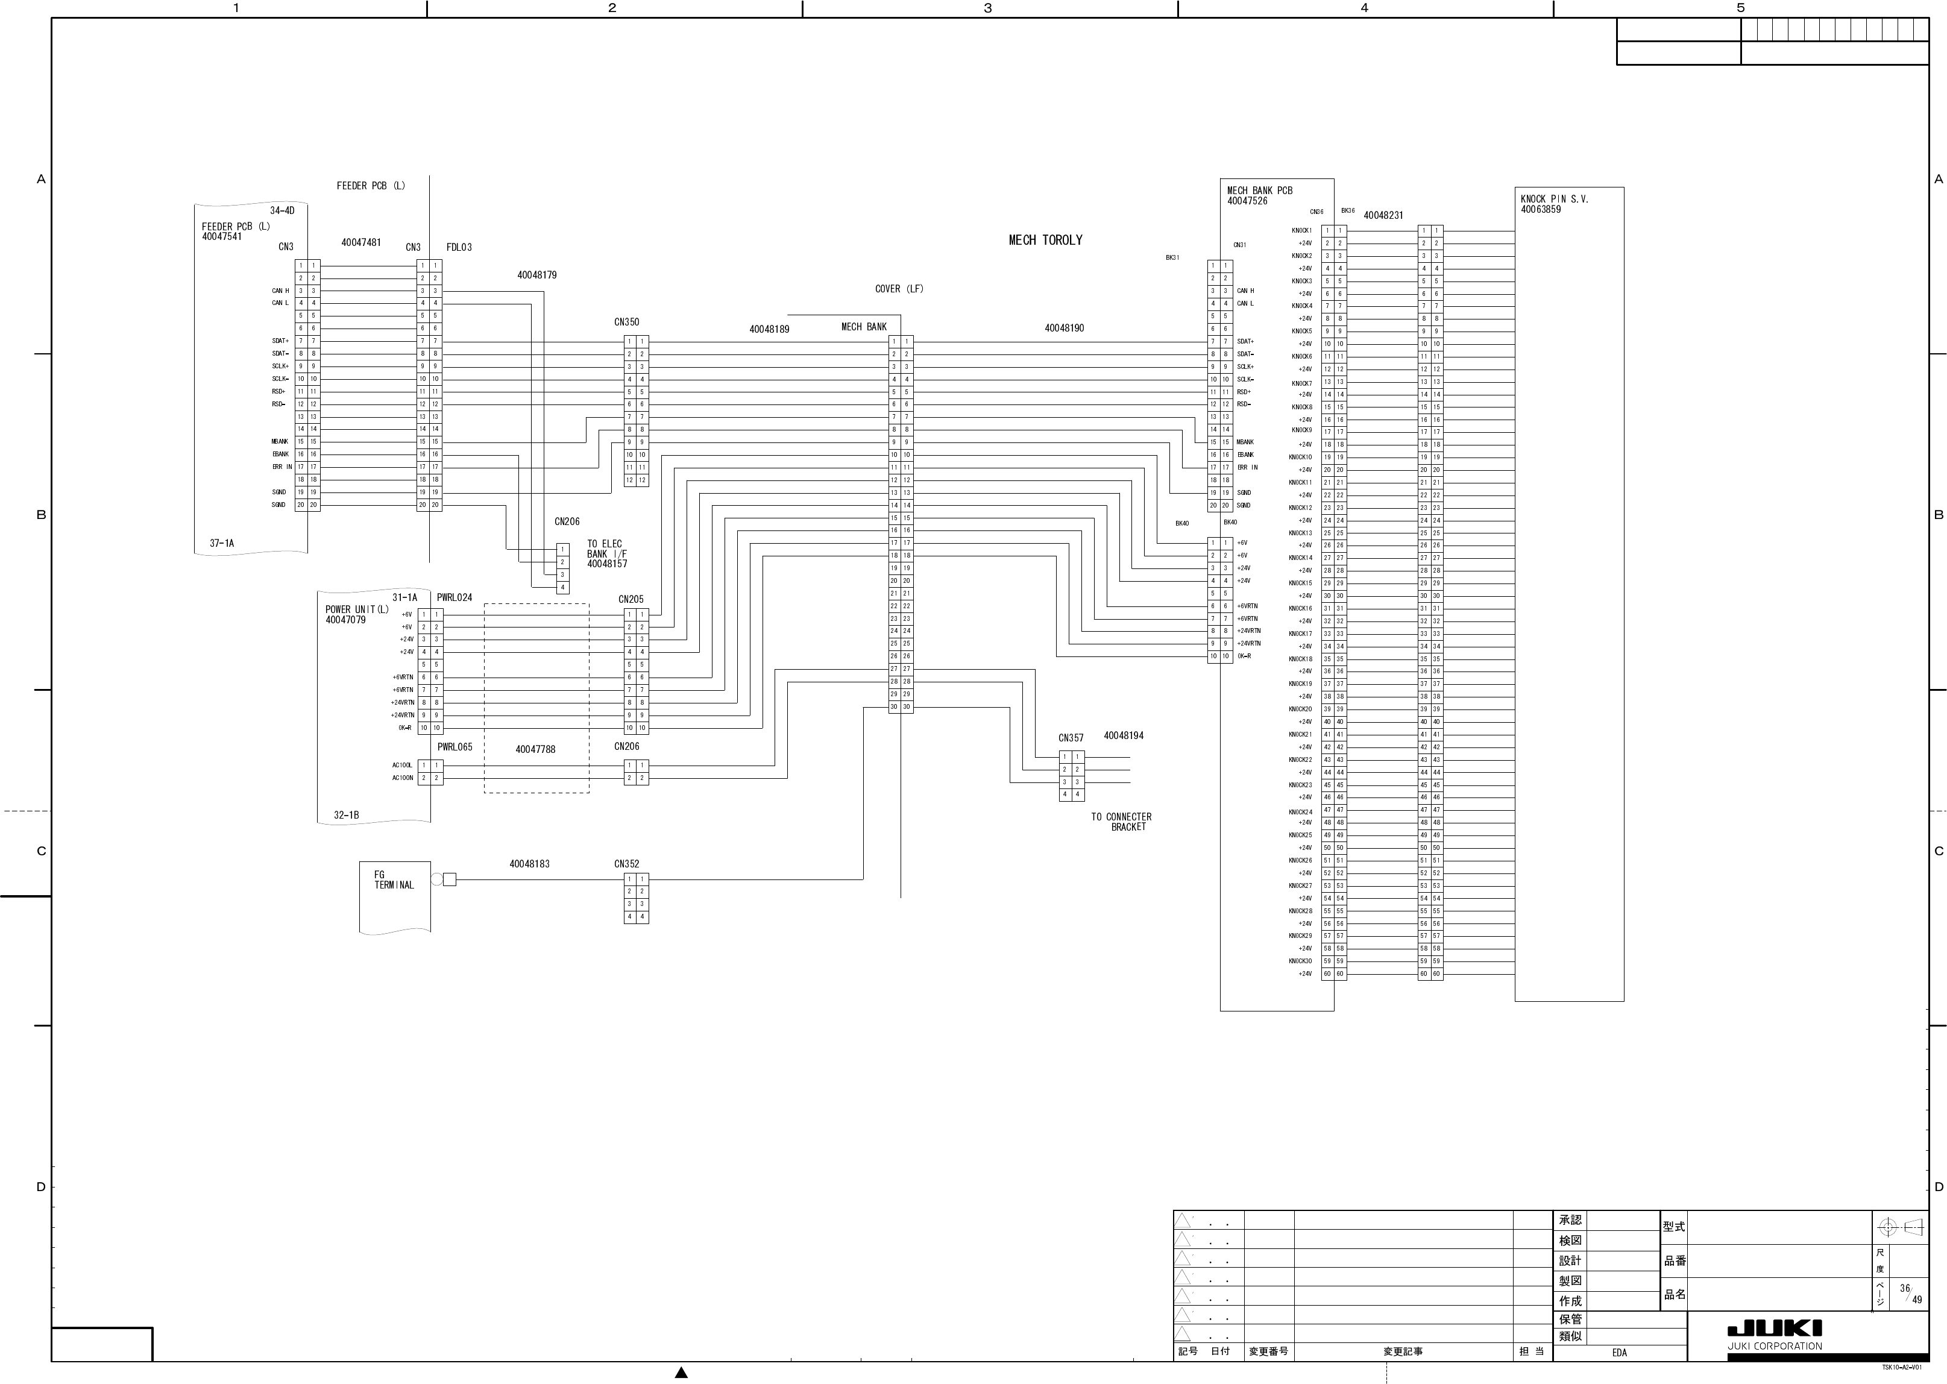Click the bottom revision triangle above 記号
Viewport: 1947px width, 1384px height.
coord(1183,1335)
